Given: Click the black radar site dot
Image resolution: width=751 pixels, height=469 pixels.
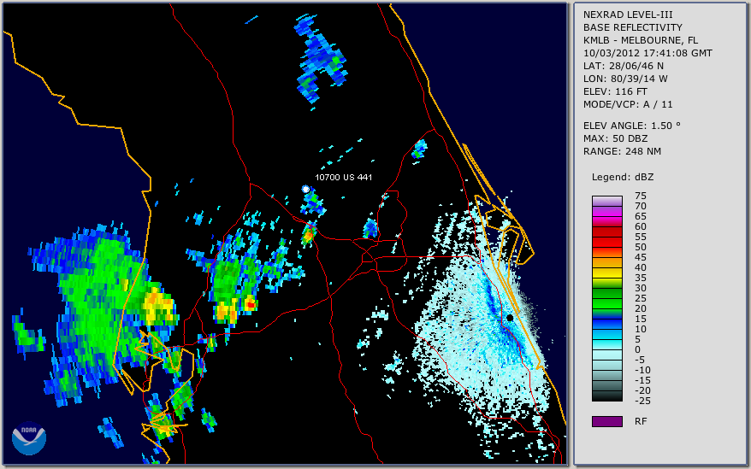Looking at the screenshot, I should [x=510, y=318].
